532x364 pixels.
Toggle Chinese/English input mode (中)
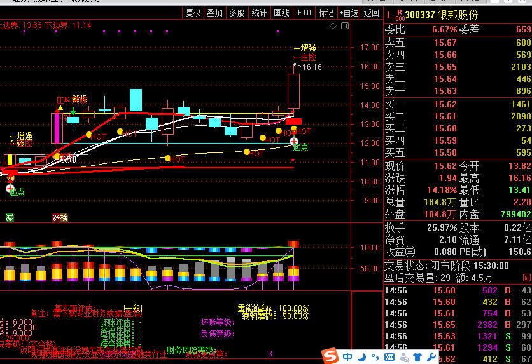(x=348, y=357)
